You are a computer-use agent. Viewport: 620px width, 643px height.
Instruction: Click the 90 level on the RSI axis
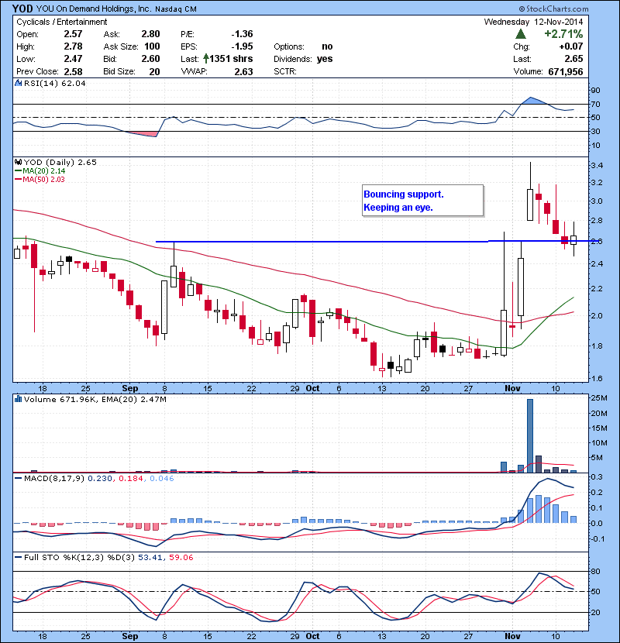pos(595,90)
